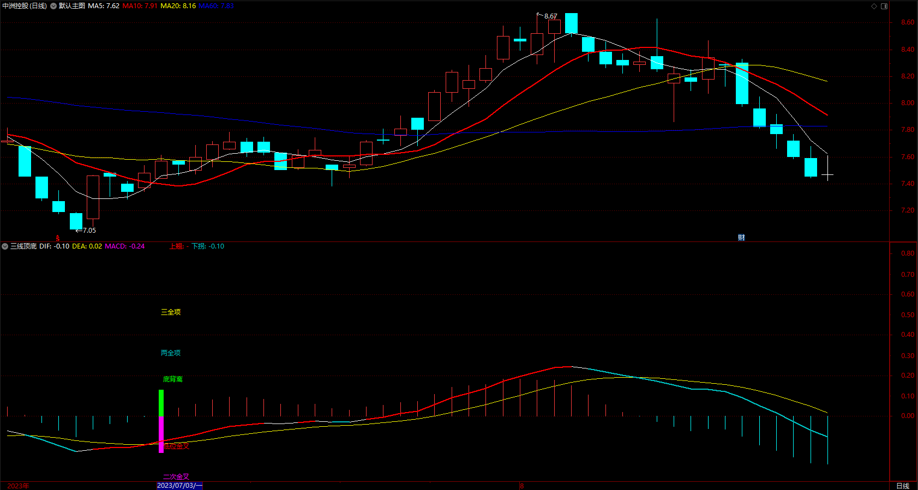Expand the 三线顶底 indicator dropdown arrow
Image resolution: width=918 pixels, height=490 pixels.
point(5,246)
